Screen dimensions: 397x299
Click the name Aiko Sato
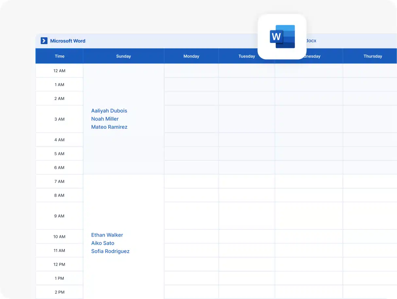tap(103, 243)
